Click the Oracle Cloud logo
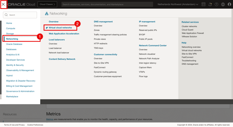Image resolution: width=233 pixels, height=127 pixels. pos(22,4)
